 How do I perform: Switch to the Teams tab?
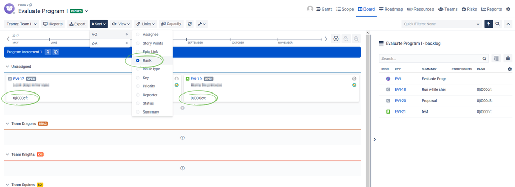pyautogui.click(x=447, y=9)
